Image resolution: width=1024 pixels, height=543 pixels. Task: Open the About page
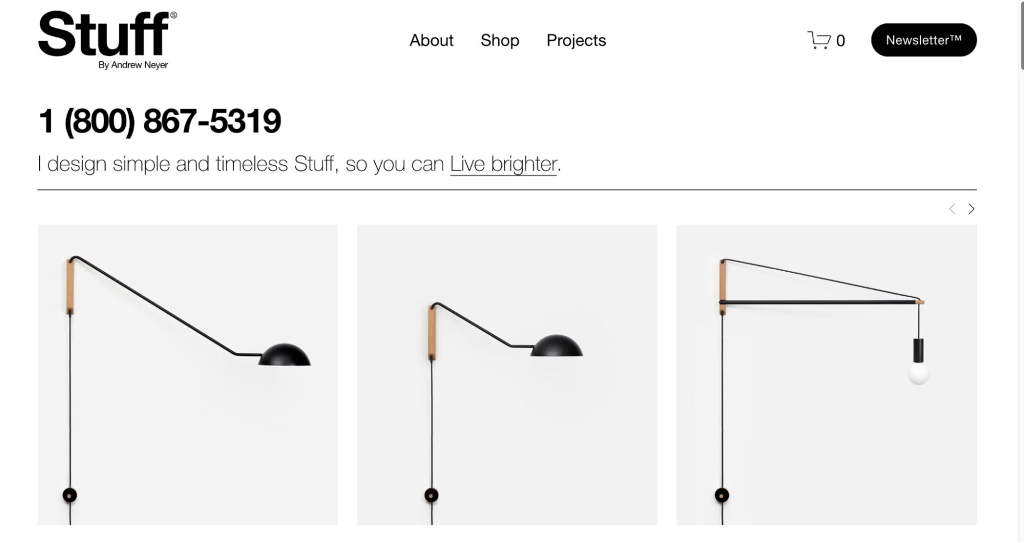pyautogui.click(x=431, y=40)
